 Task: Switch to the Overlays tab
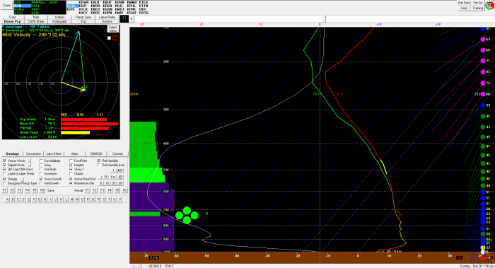tap(12, 153)
